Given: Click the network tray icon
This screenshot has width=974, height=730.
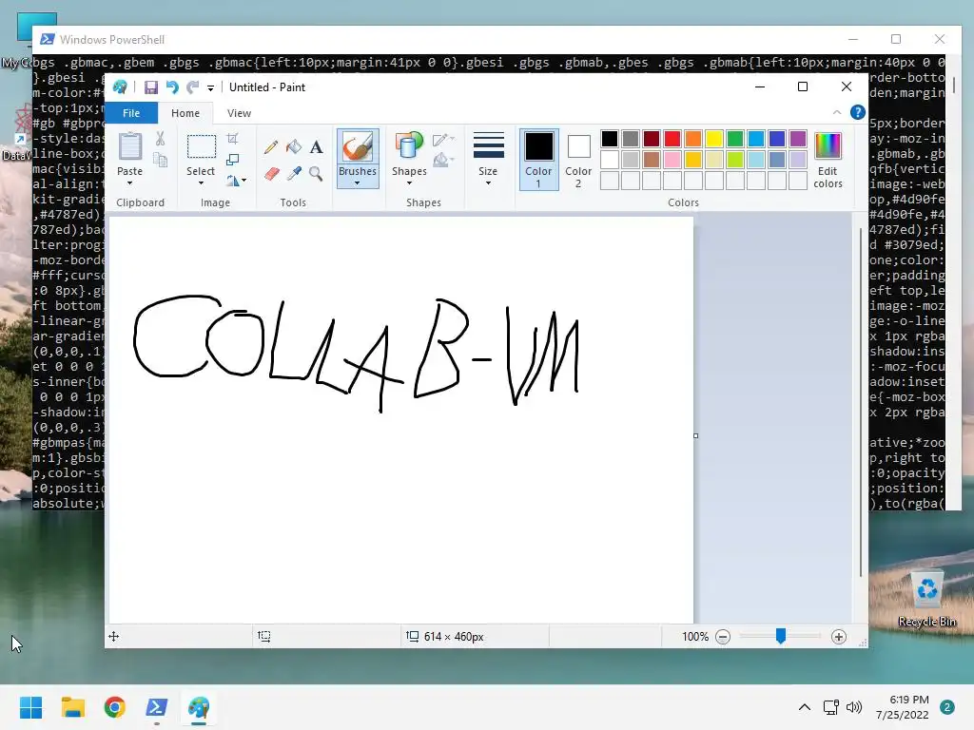Looking at the screenshot, I should [x=830, y=707].
